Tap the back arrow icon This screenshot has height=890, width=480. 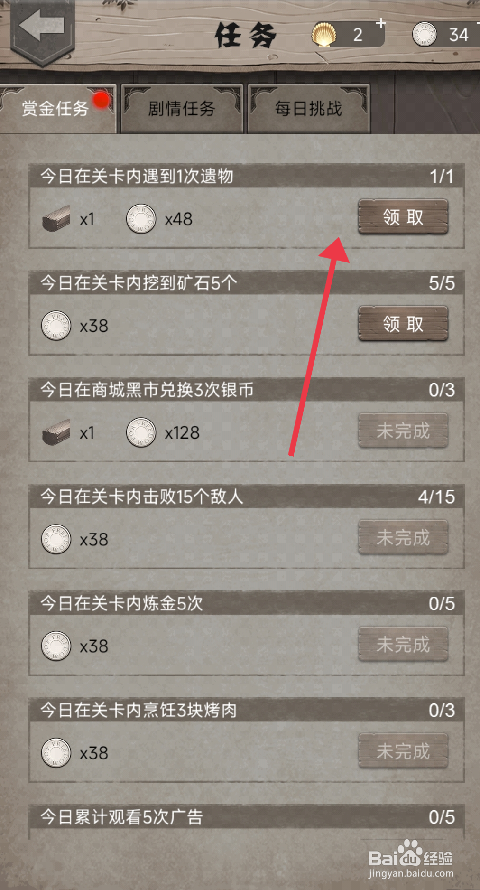[42, 26]
